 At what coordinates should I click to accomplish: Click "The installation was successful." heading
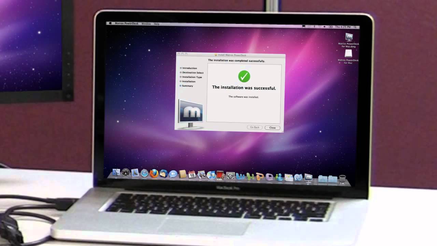click(x=244, y=88)
